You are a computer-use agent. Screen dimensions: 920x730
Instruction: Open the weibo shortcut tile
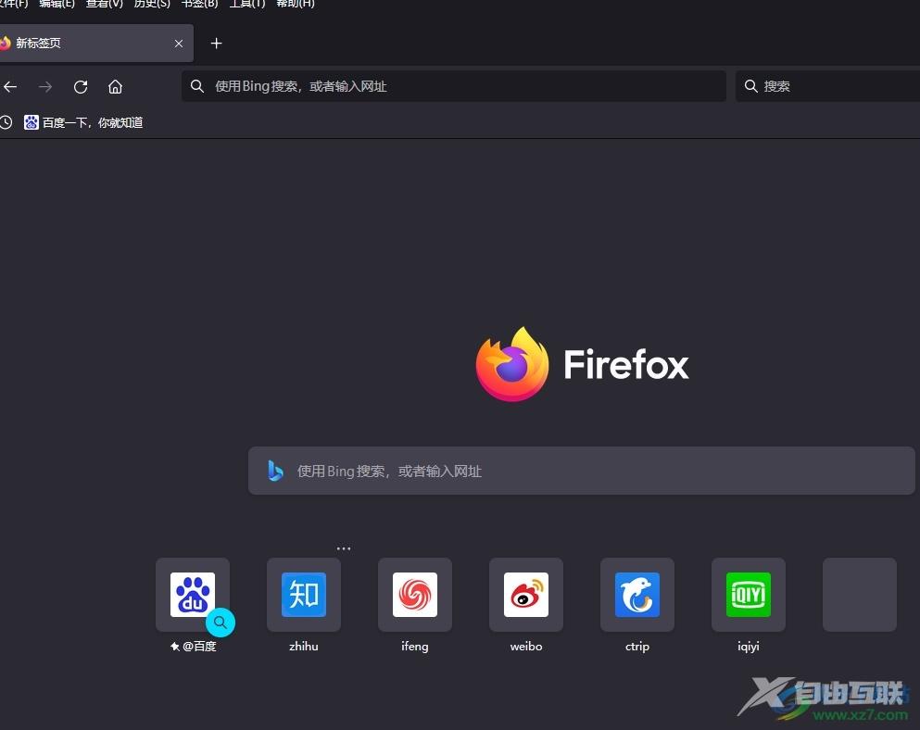pos(526,595)
